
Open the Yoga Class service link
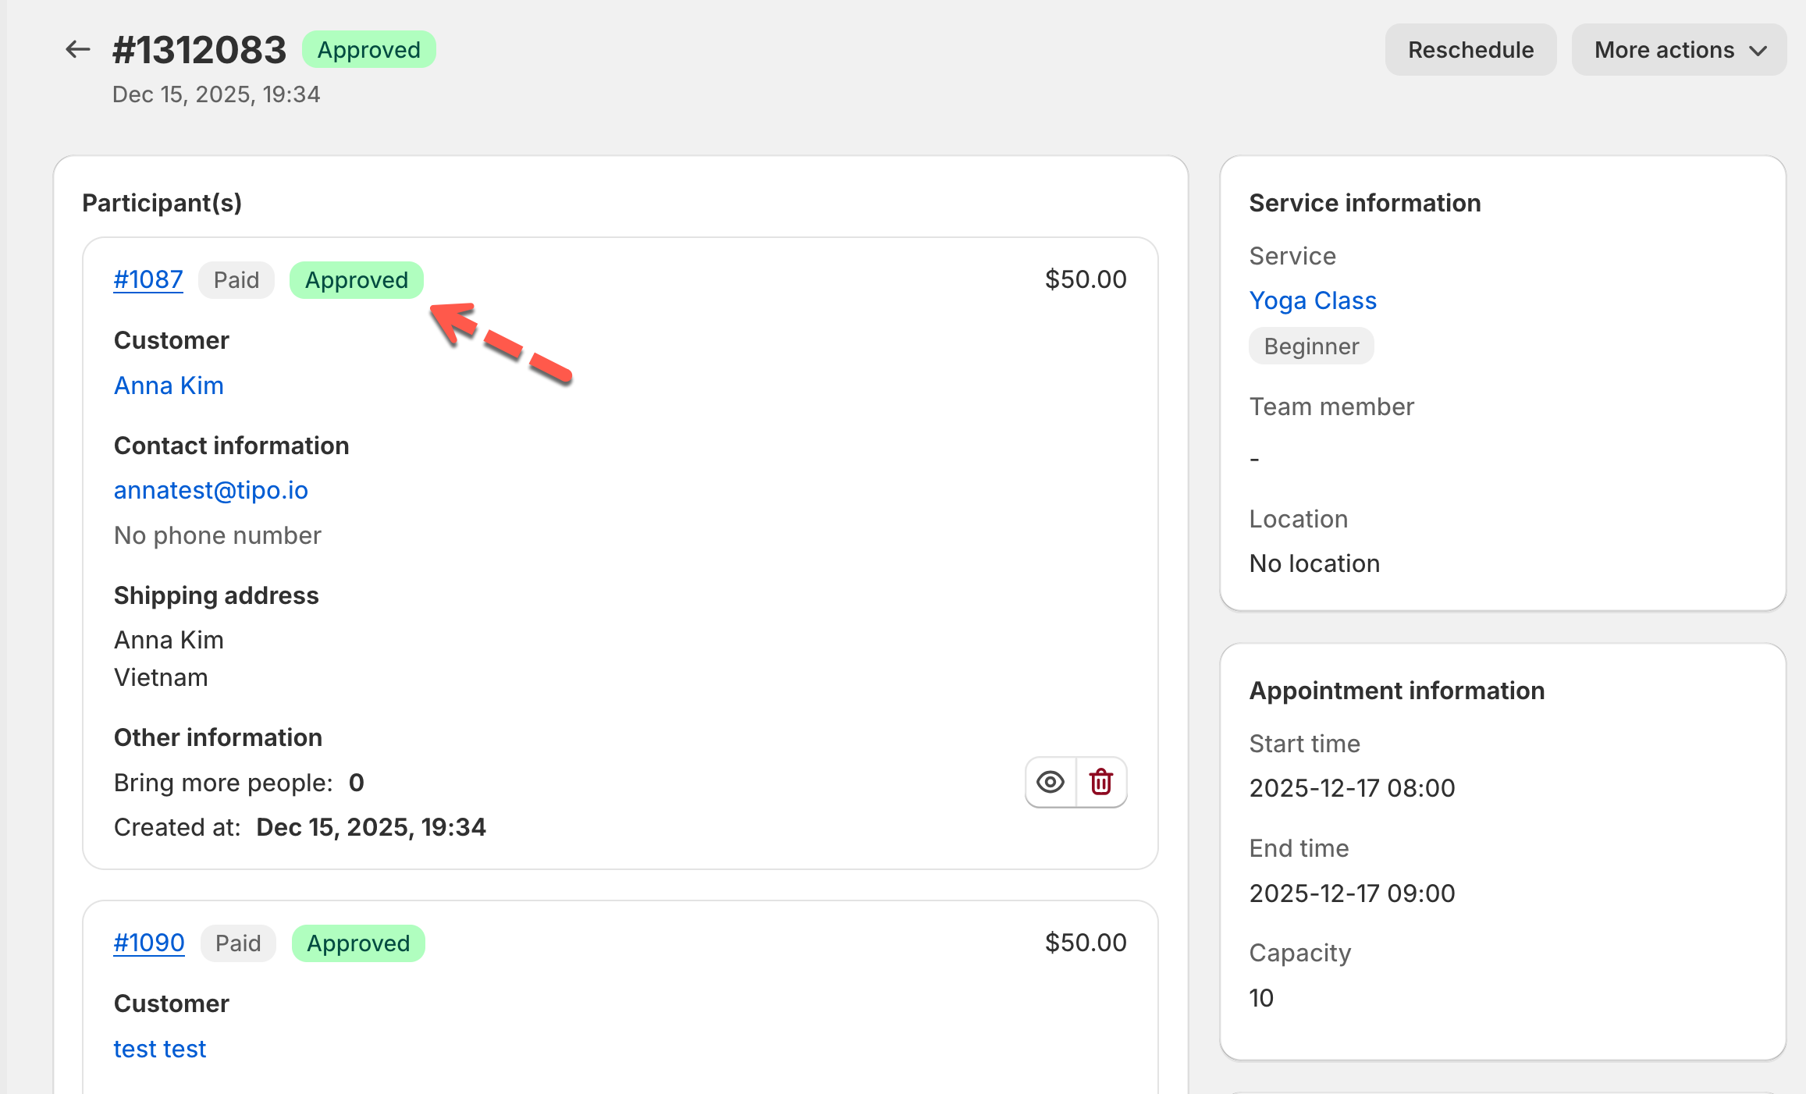1313,300
